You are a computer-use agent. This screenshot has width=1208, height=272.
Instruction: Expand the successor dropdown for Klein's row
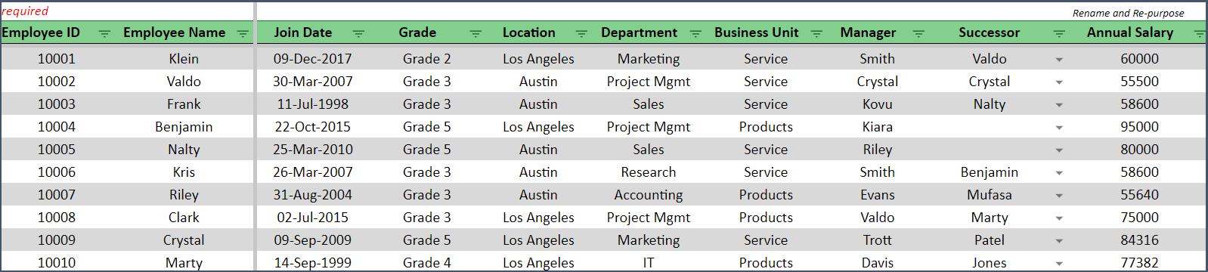click(1059, 59)
